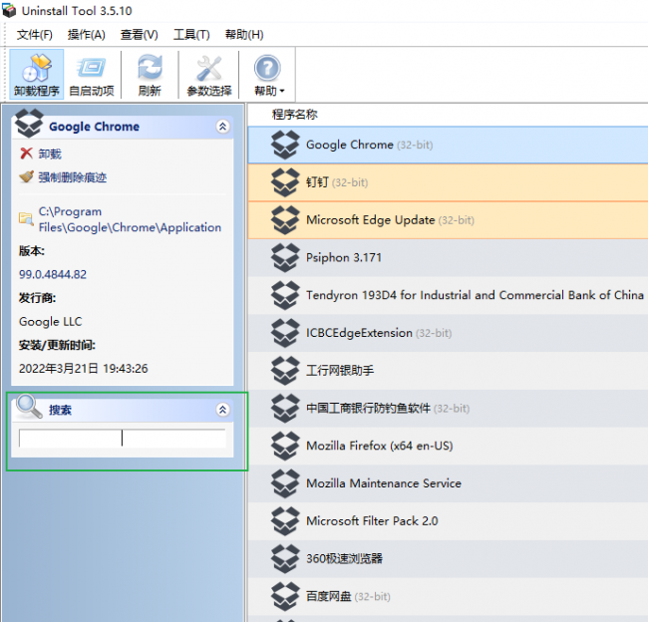Click the 刷新 refresh toolbar icon
The image size is (648, 622).
click(x=150, y=75)
